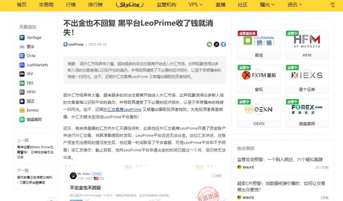
Task: Select the JustMarkets broker icon
Action: [22, 65]
